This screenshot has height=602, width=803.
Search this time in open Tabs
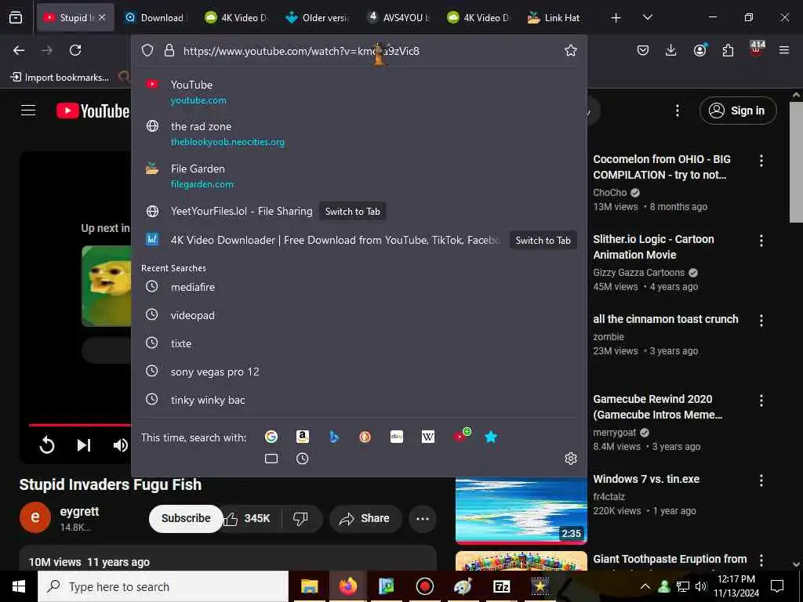(x=271, y=459)
